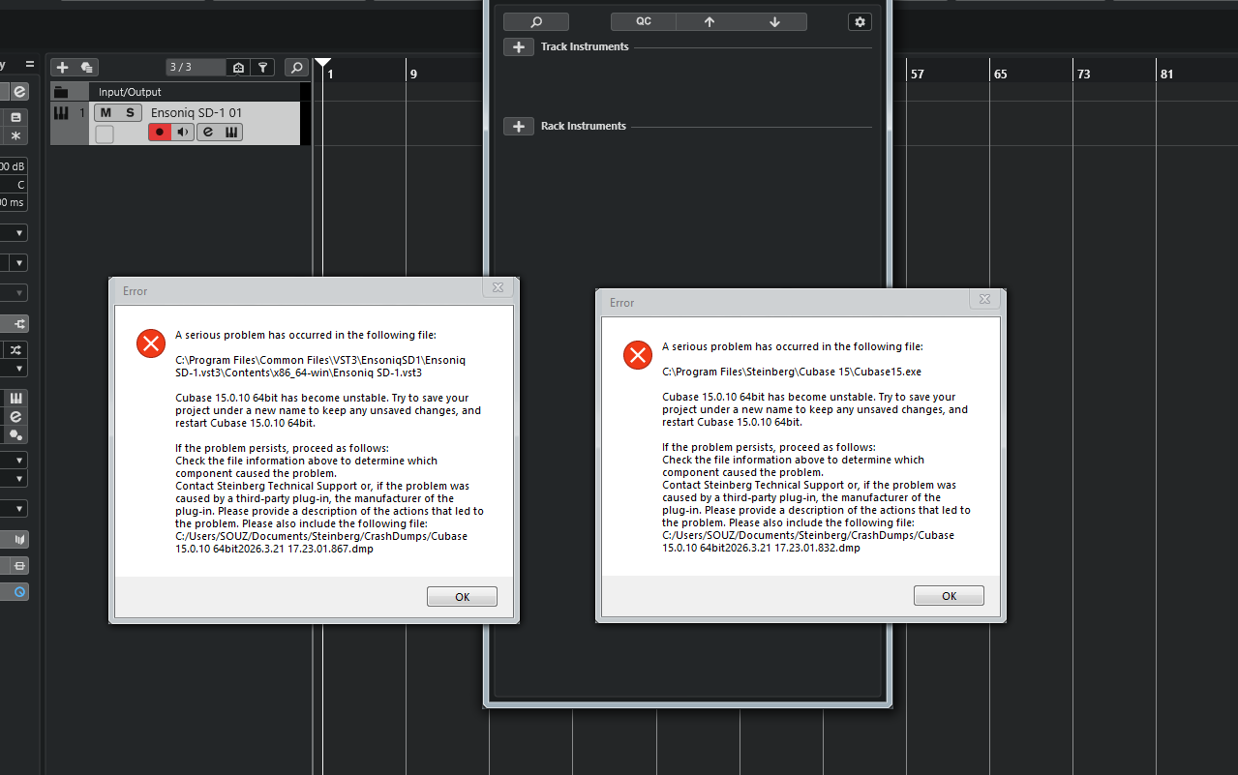Open dropdown arrow directly below ms field

(18, 233)
